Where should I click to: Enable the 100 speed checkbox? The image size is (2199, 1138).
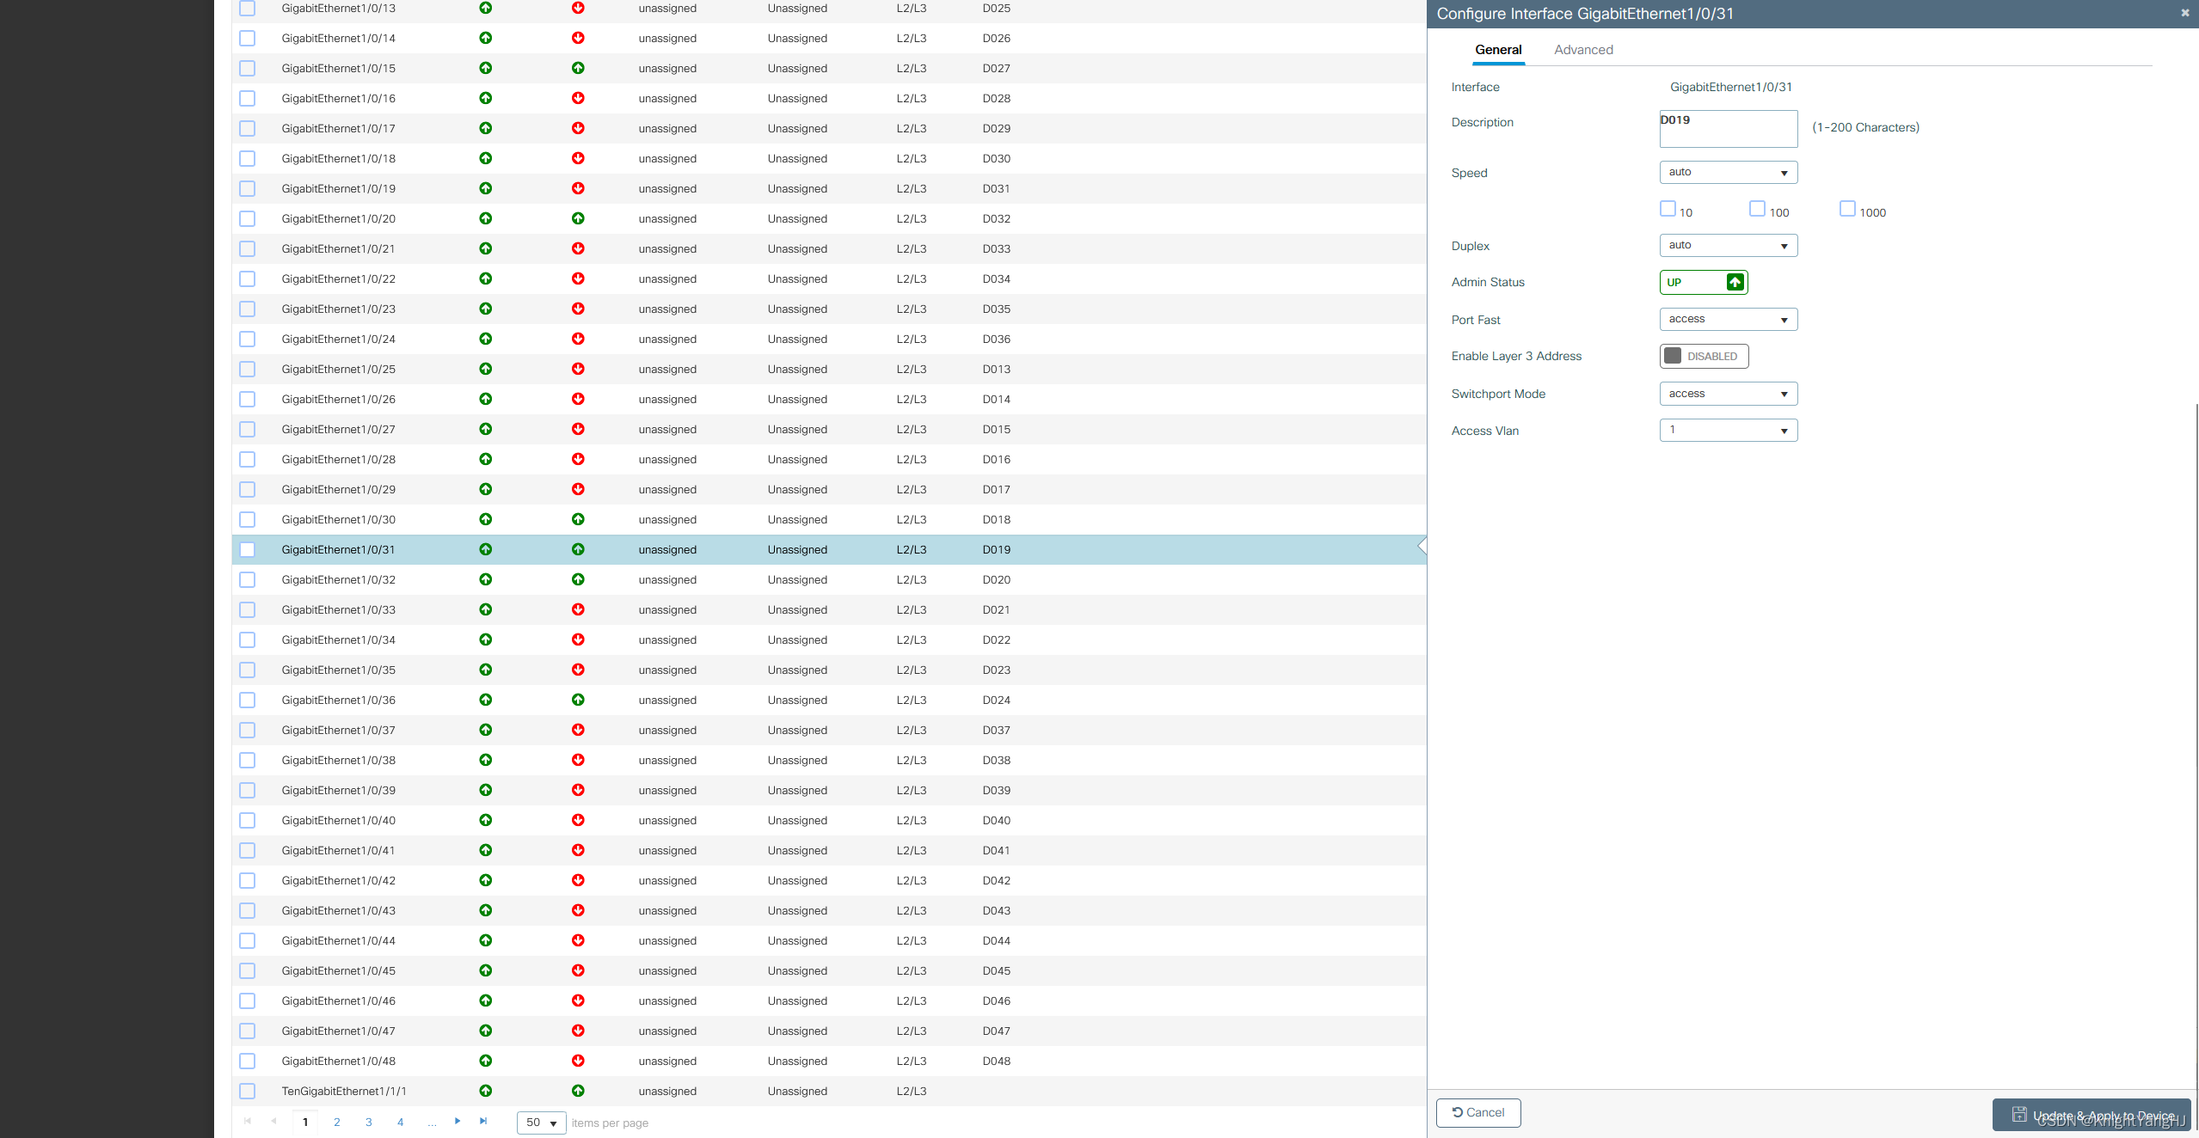pyautogui.click(x=1757, y=209)
